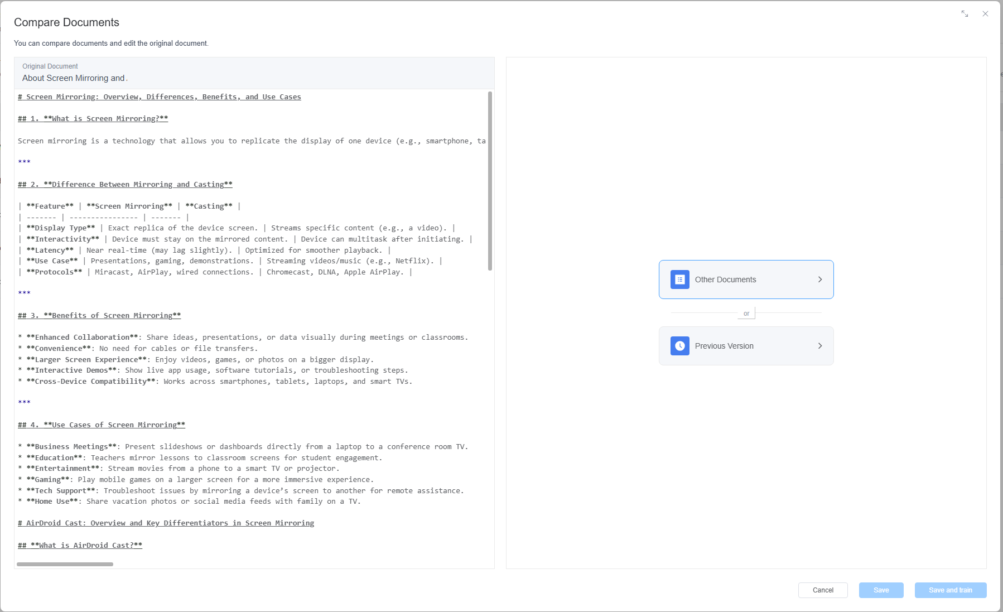Click the '**Entertainment**' bullet line

click(179, 469)
